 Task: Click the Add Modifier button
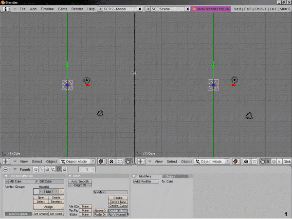coord(146,181)
